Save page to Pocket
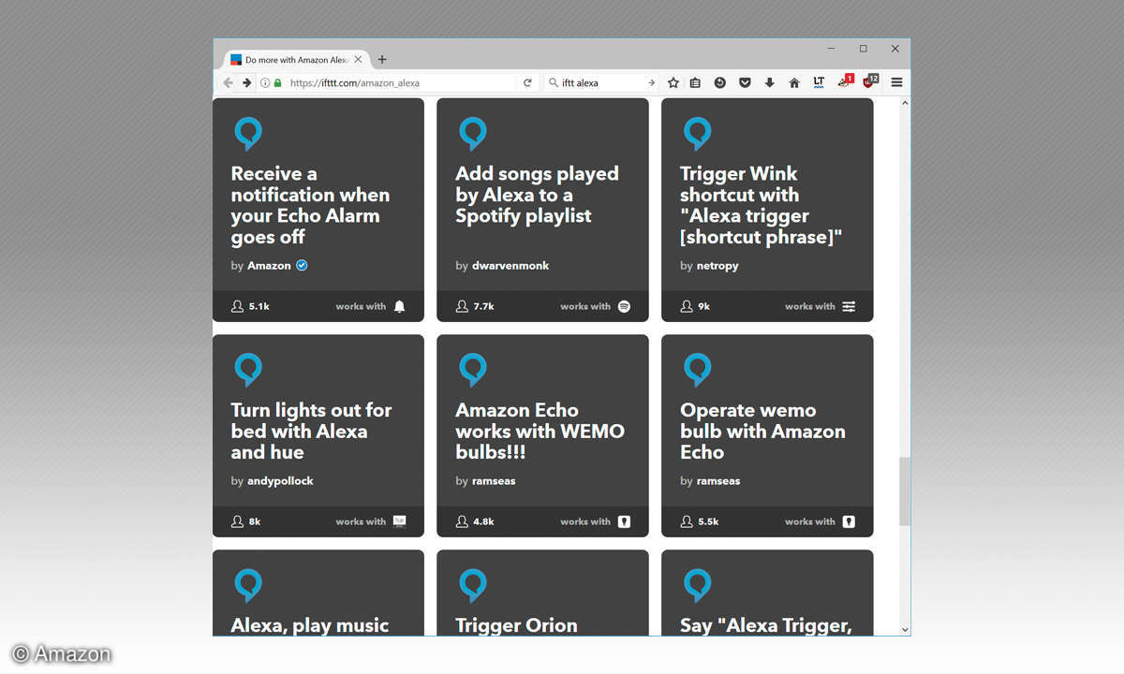The height and width of the screenshot is (674, 1124). tap(745, 82)
